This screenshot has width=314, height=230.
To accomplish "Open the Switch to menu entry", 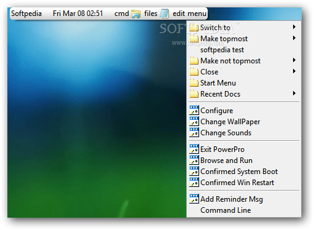I will (x=244, y=28).
